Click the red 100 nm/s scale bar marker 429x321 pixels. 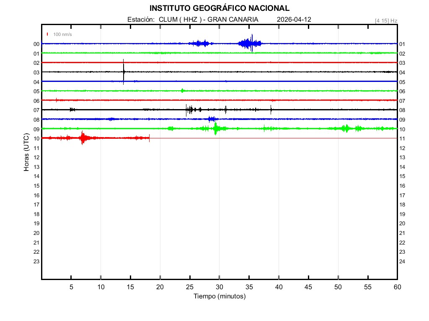click(x=48, y=34)
